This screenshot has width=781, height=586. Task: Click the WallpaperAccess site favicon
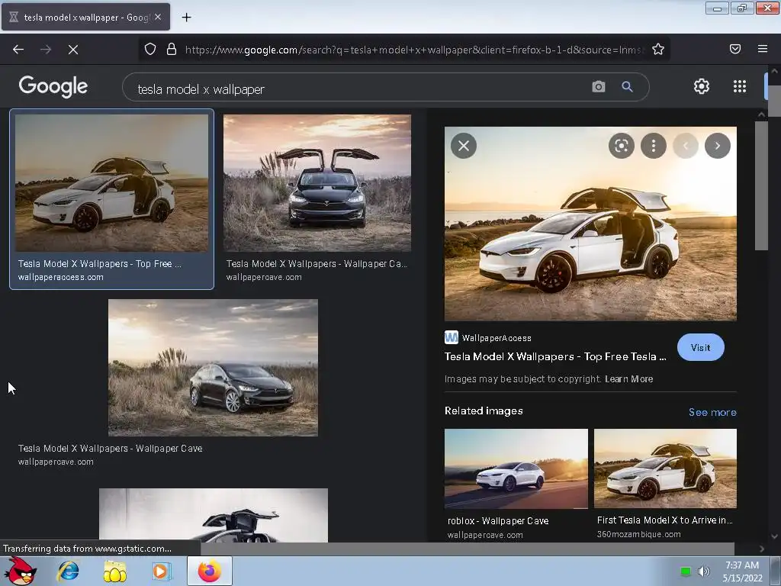point(452,337)
